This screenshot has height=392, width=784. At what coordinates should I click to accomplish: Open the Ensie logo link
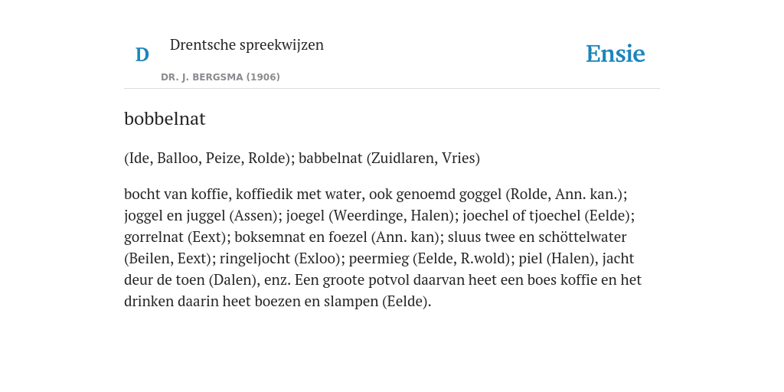click(615, 54)
